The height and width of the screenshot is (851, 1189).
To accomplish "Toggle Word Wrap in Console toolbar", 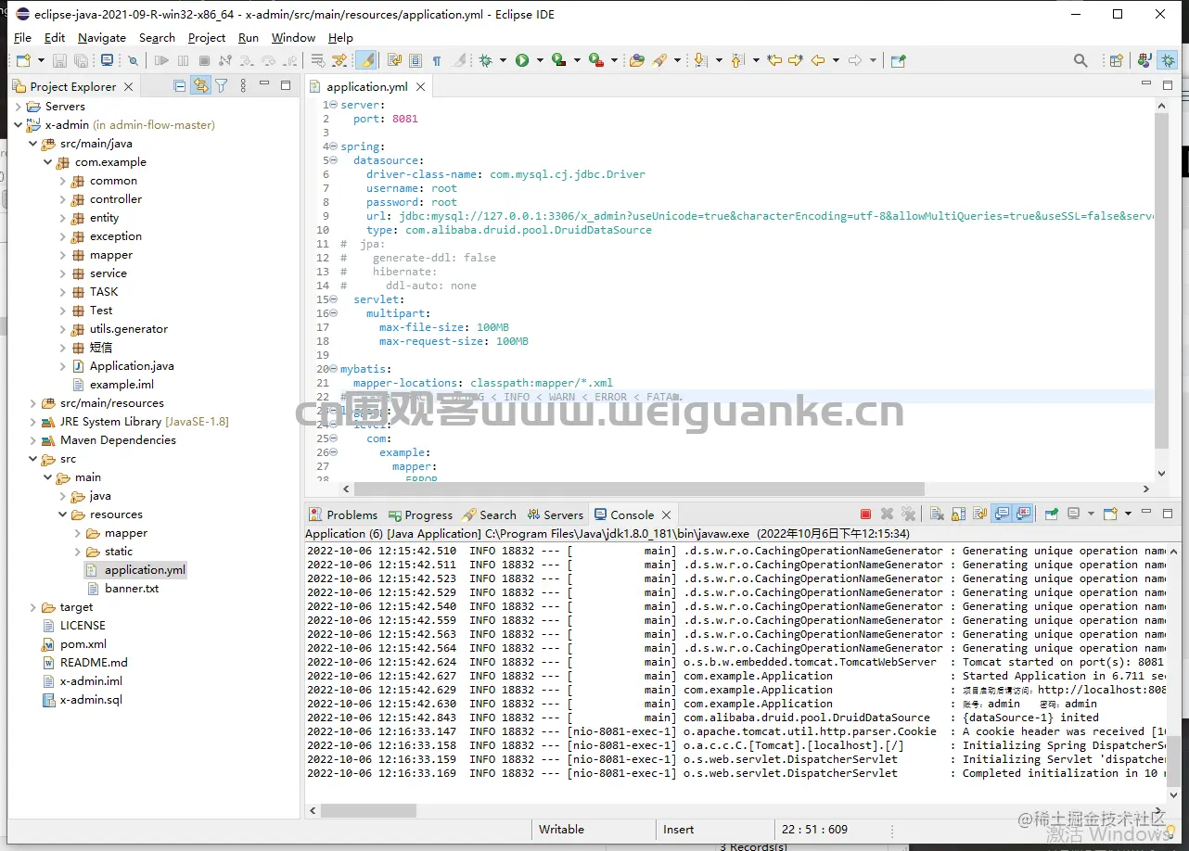I will 979,514.
